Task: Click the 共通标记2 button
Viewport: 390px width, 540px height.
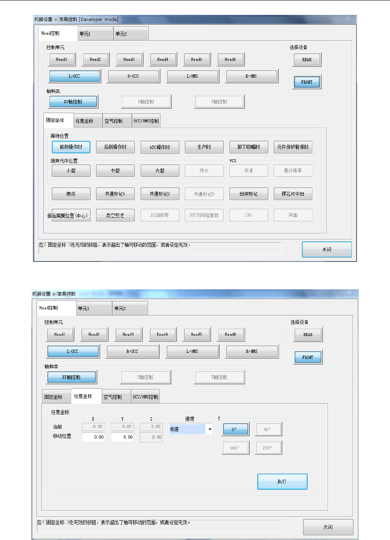Action: pyautogui.click(x=160, y=194)
